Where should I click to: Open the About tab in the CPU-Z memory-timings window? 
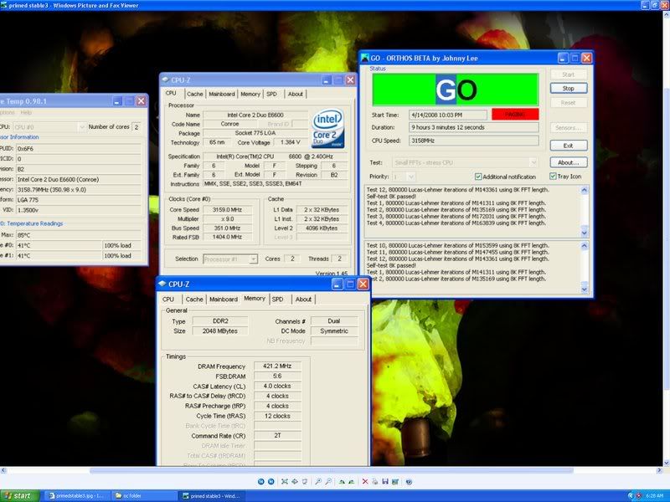tap(303, 300)
